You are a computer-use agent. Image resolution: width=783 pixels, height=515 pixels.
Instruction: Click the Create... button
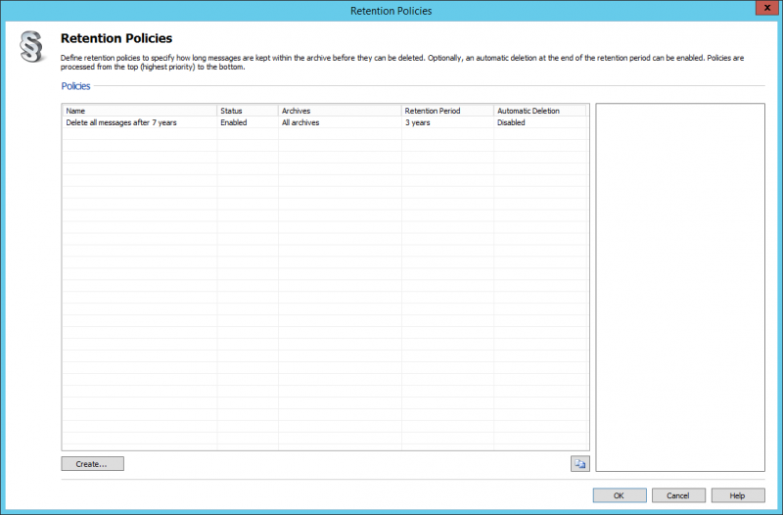point(92,463)
